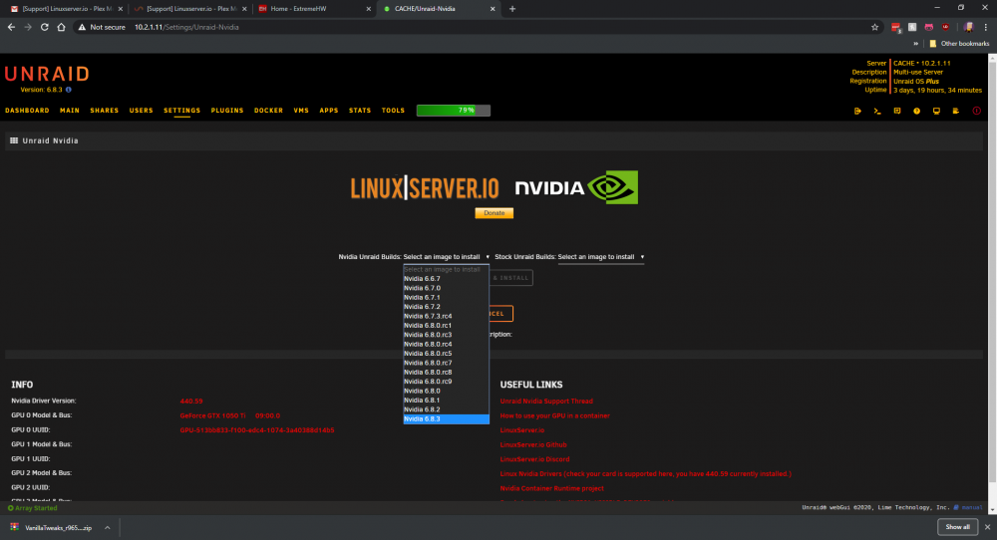Click the version info icon beside 6.8.3
Image resolution: width=997 pixels, height=540 pixels.
[x=69, y=90]
